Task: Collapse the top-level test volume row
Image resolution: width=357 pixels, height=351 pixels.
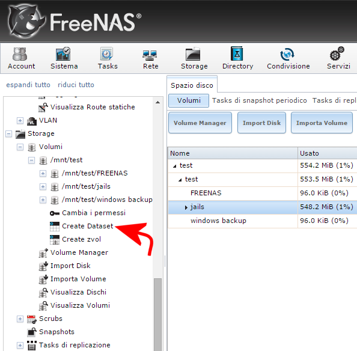Action: click(x=175, y=166)
